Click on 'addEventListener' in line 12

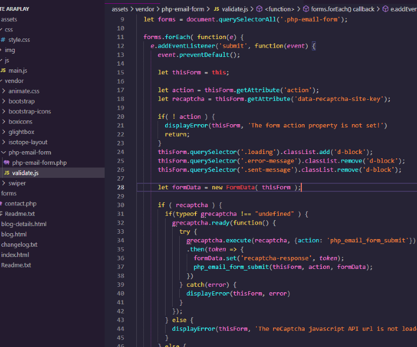tap(186, 46)
